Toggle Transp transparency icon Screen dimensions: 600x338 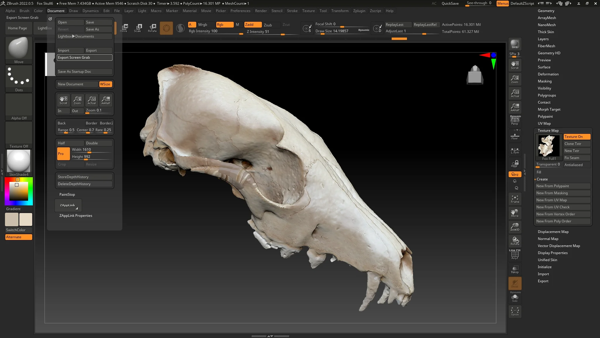tap(515, 269)
